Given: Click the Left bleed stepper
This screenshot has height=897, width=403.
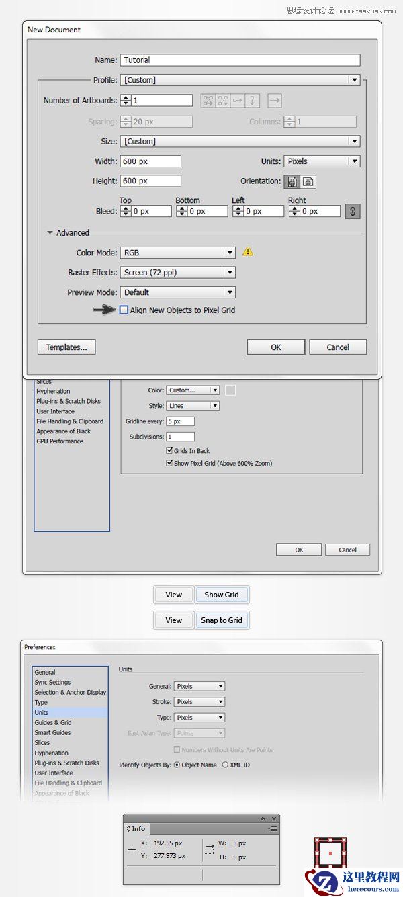Looking at the screenshot, I should coord(238,211).
